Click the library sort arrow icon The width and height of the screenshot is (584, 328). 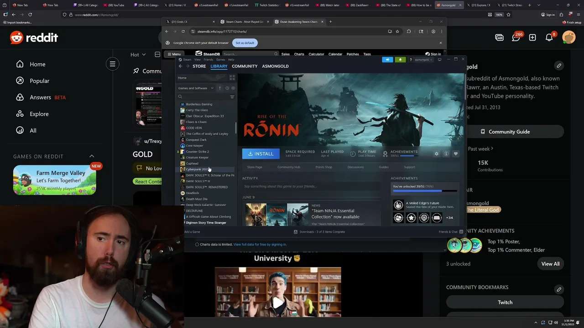(219, 88)
